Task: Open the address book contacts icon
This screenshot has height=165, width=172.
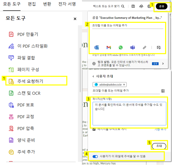Action: pos(163,91)
